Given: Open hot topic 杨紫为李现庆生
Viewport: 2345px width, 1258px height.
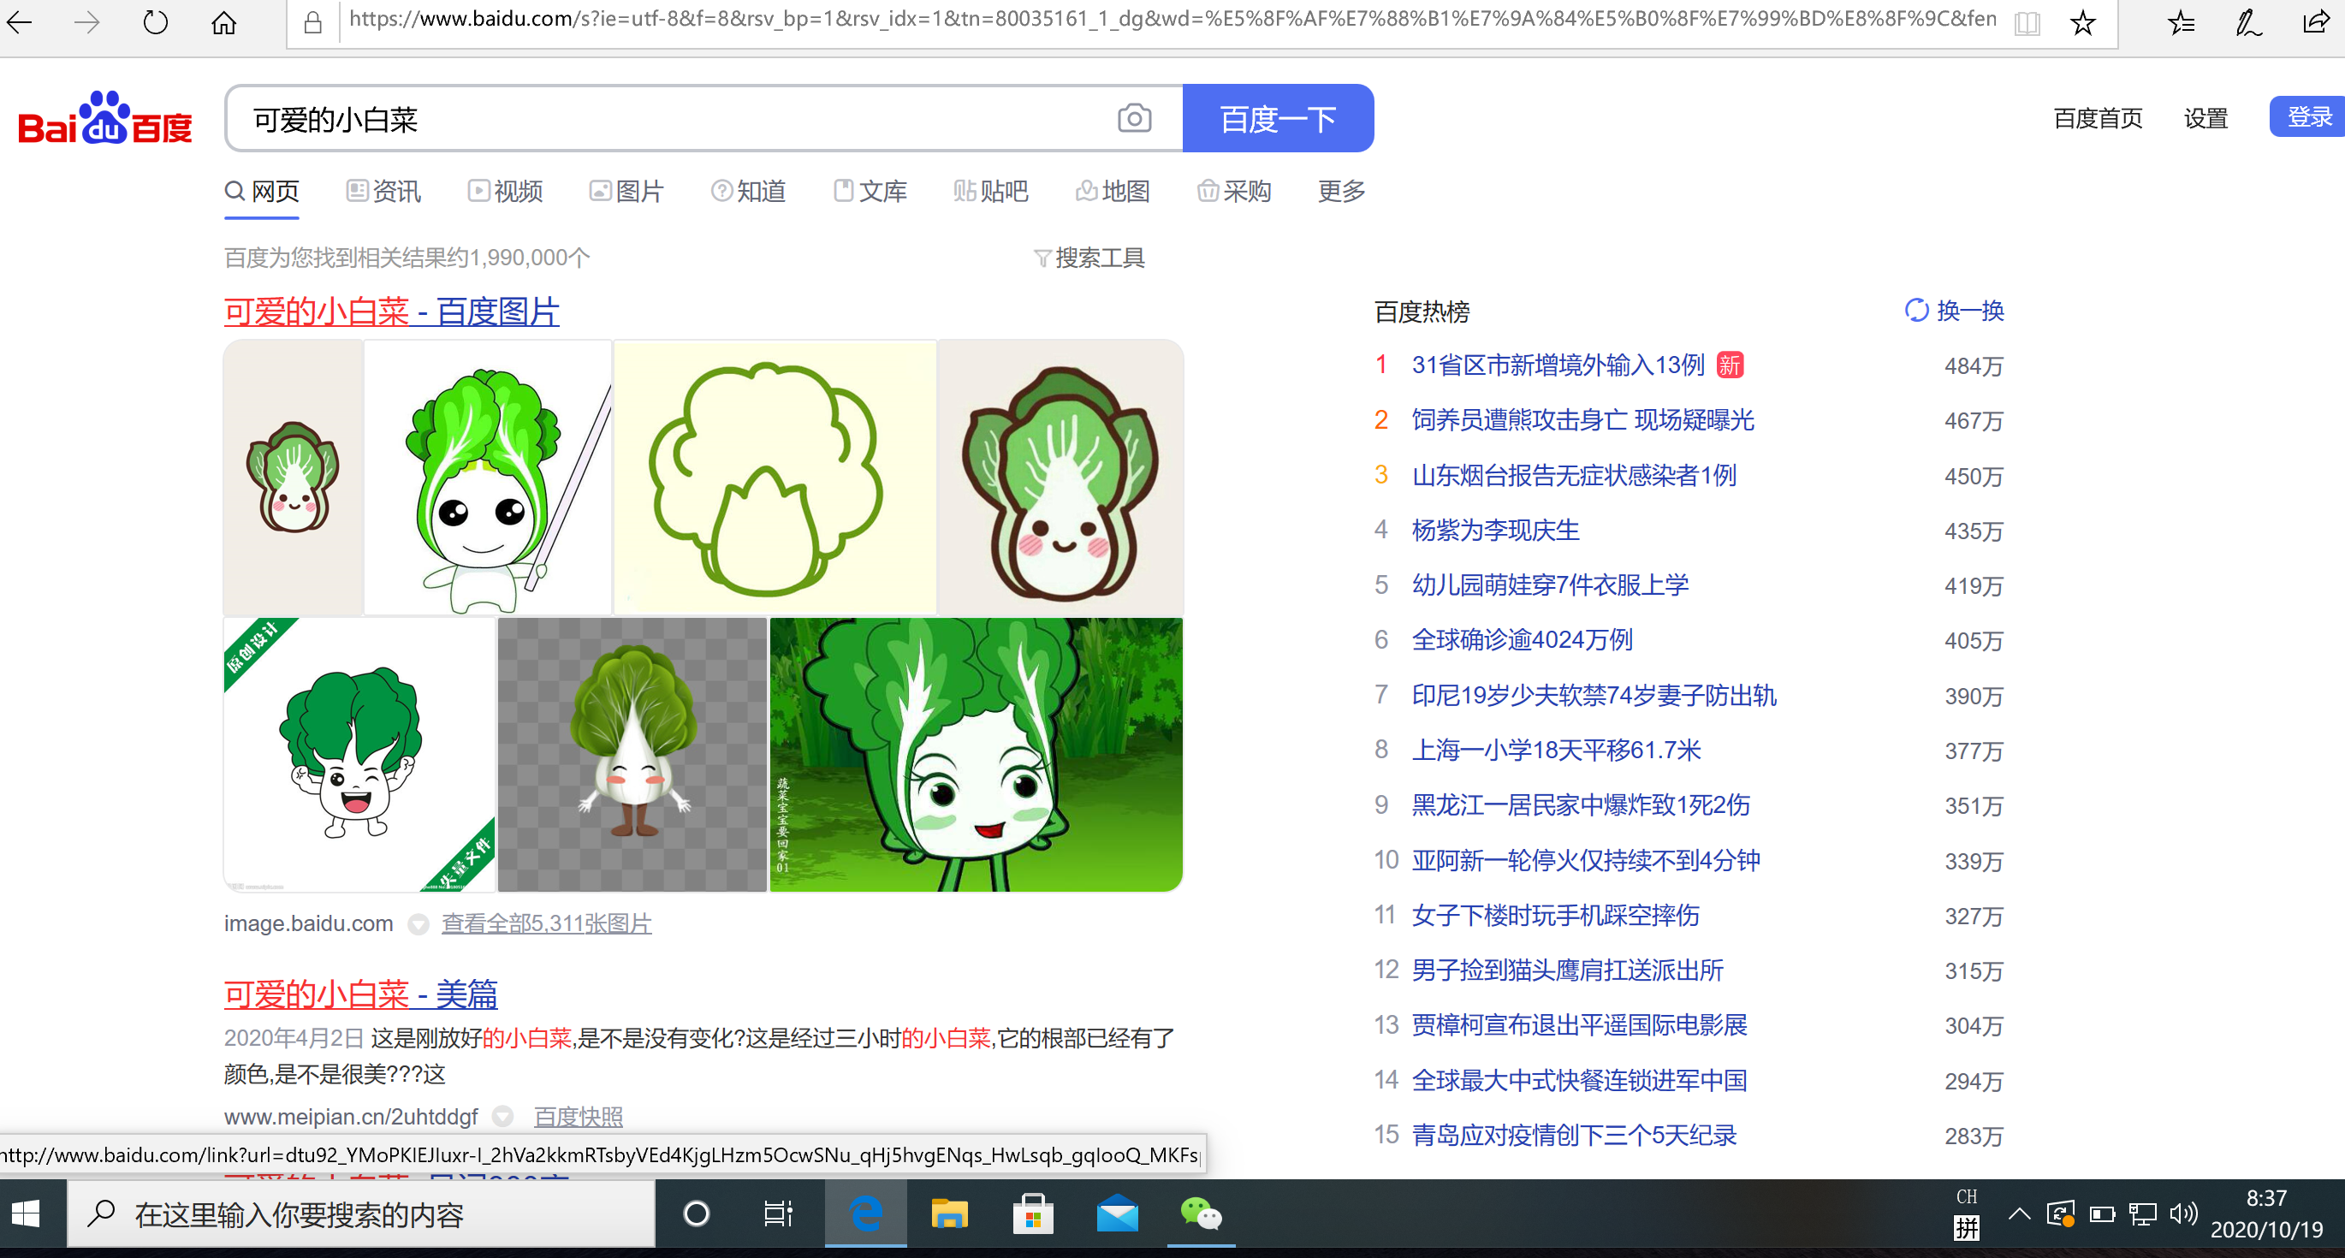Looking at the screenshot, I should tap(1495, 531).
